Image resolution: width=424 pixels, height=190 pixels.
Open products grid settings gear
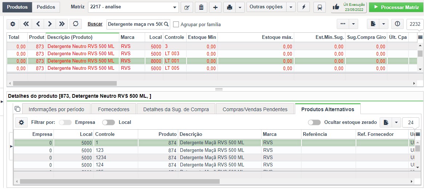pos(13,24)
